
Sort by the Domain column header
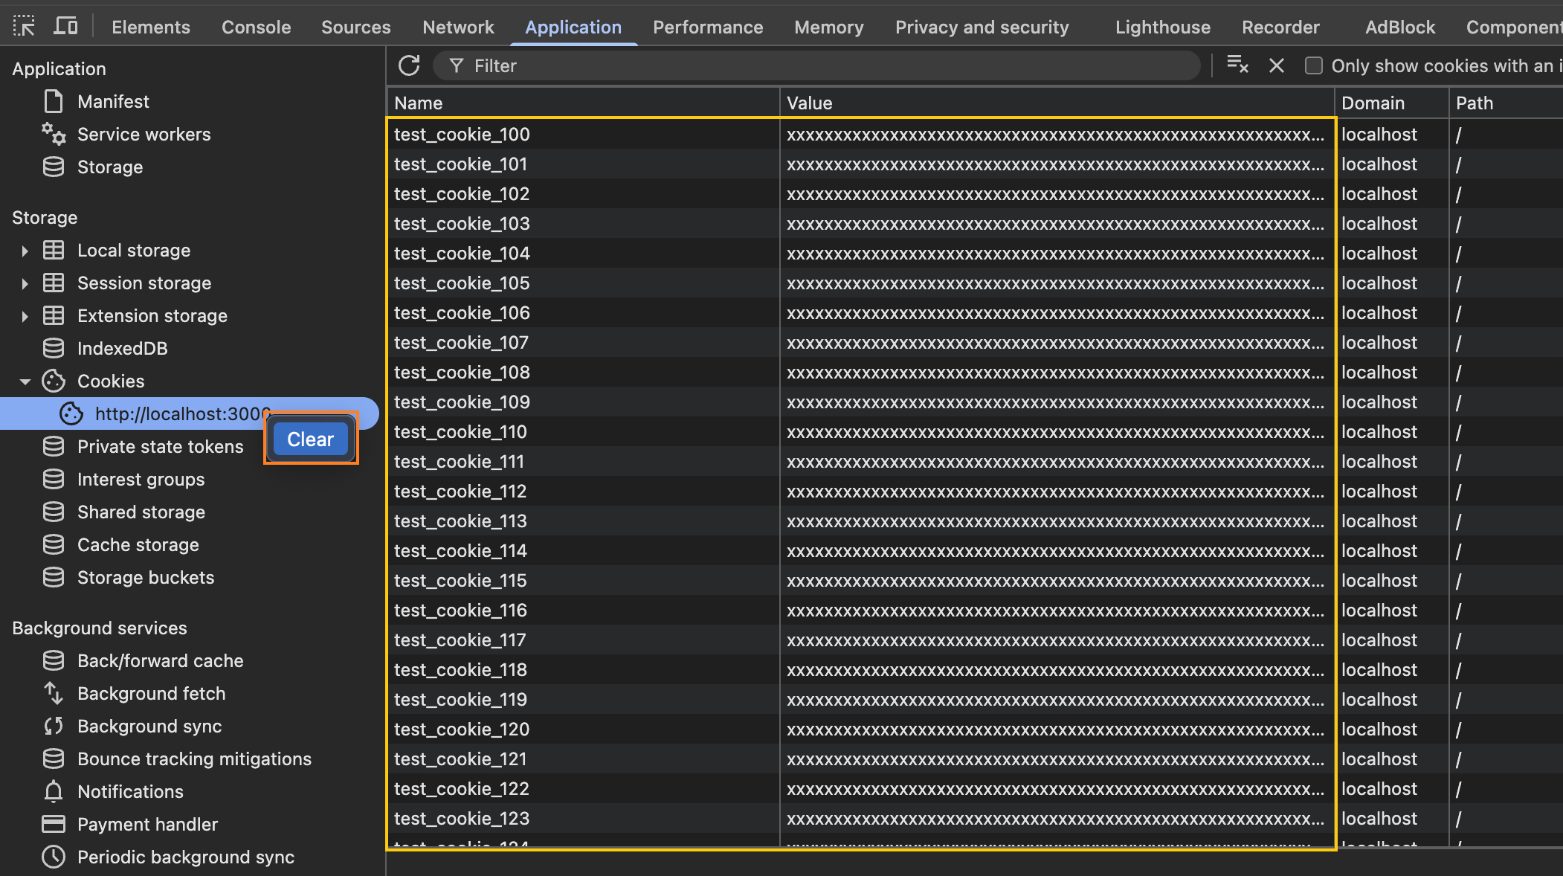(x=1391, y=103)
